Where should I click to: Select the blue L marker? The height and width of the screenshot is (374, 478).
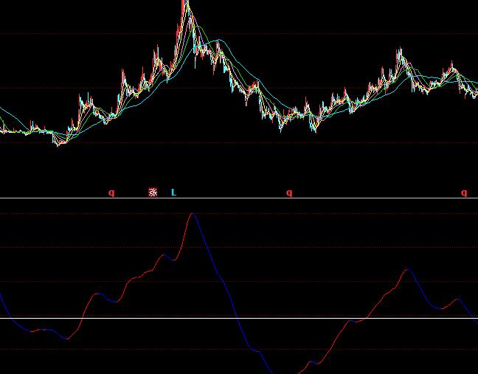tap(173, 193)
